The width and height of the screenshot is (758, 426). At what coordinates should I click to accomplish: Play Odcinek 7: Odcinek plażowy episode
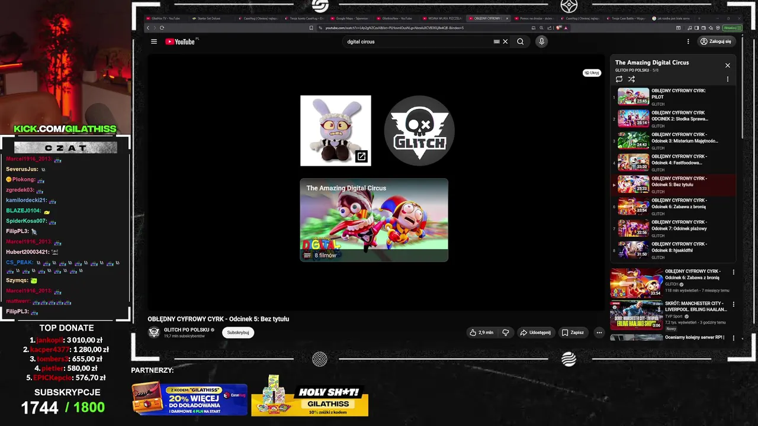674,228
